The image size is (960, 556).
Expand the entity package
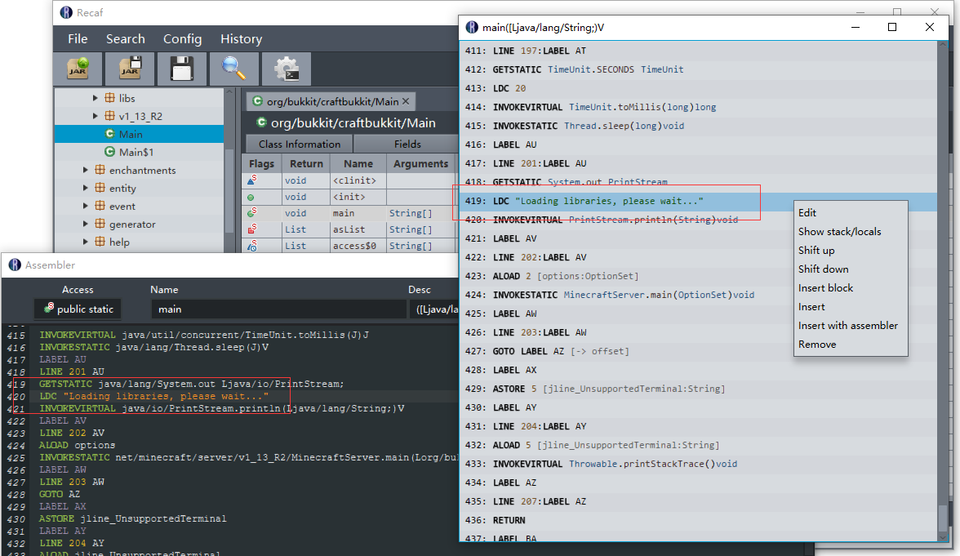point(84,188)
